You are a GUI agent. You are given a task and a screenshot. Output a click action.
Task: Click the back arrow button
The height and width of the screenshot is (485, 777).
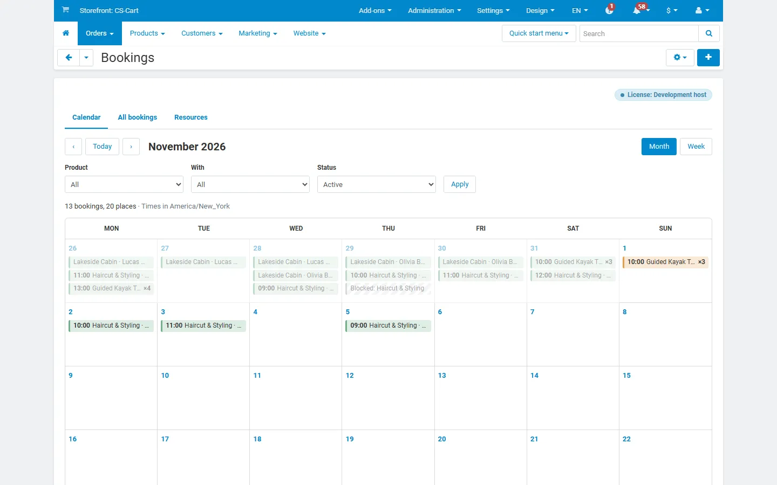[69, 58]
